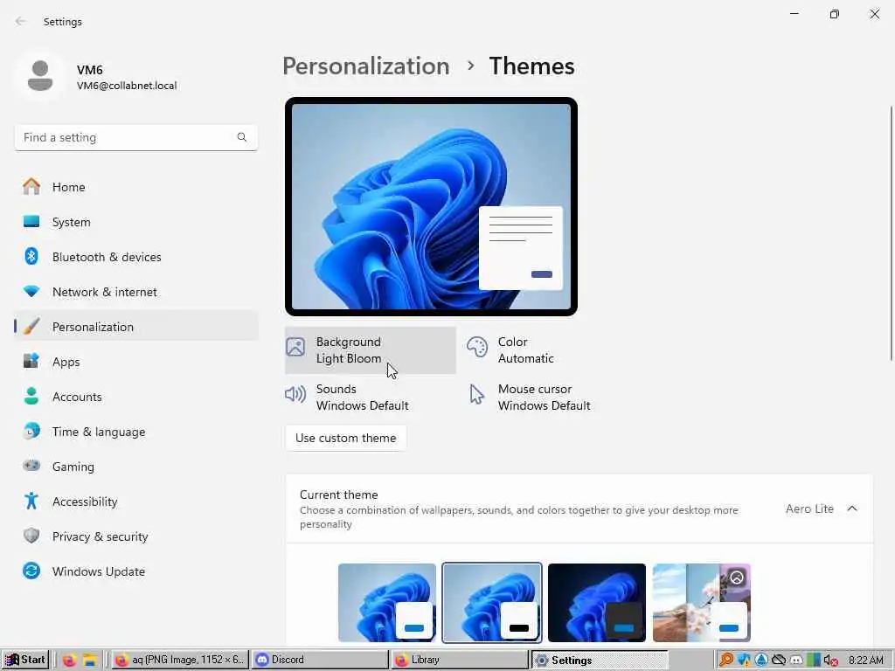895x671 pixels.
Task: Click Find a setting search box
Action: 135,137
